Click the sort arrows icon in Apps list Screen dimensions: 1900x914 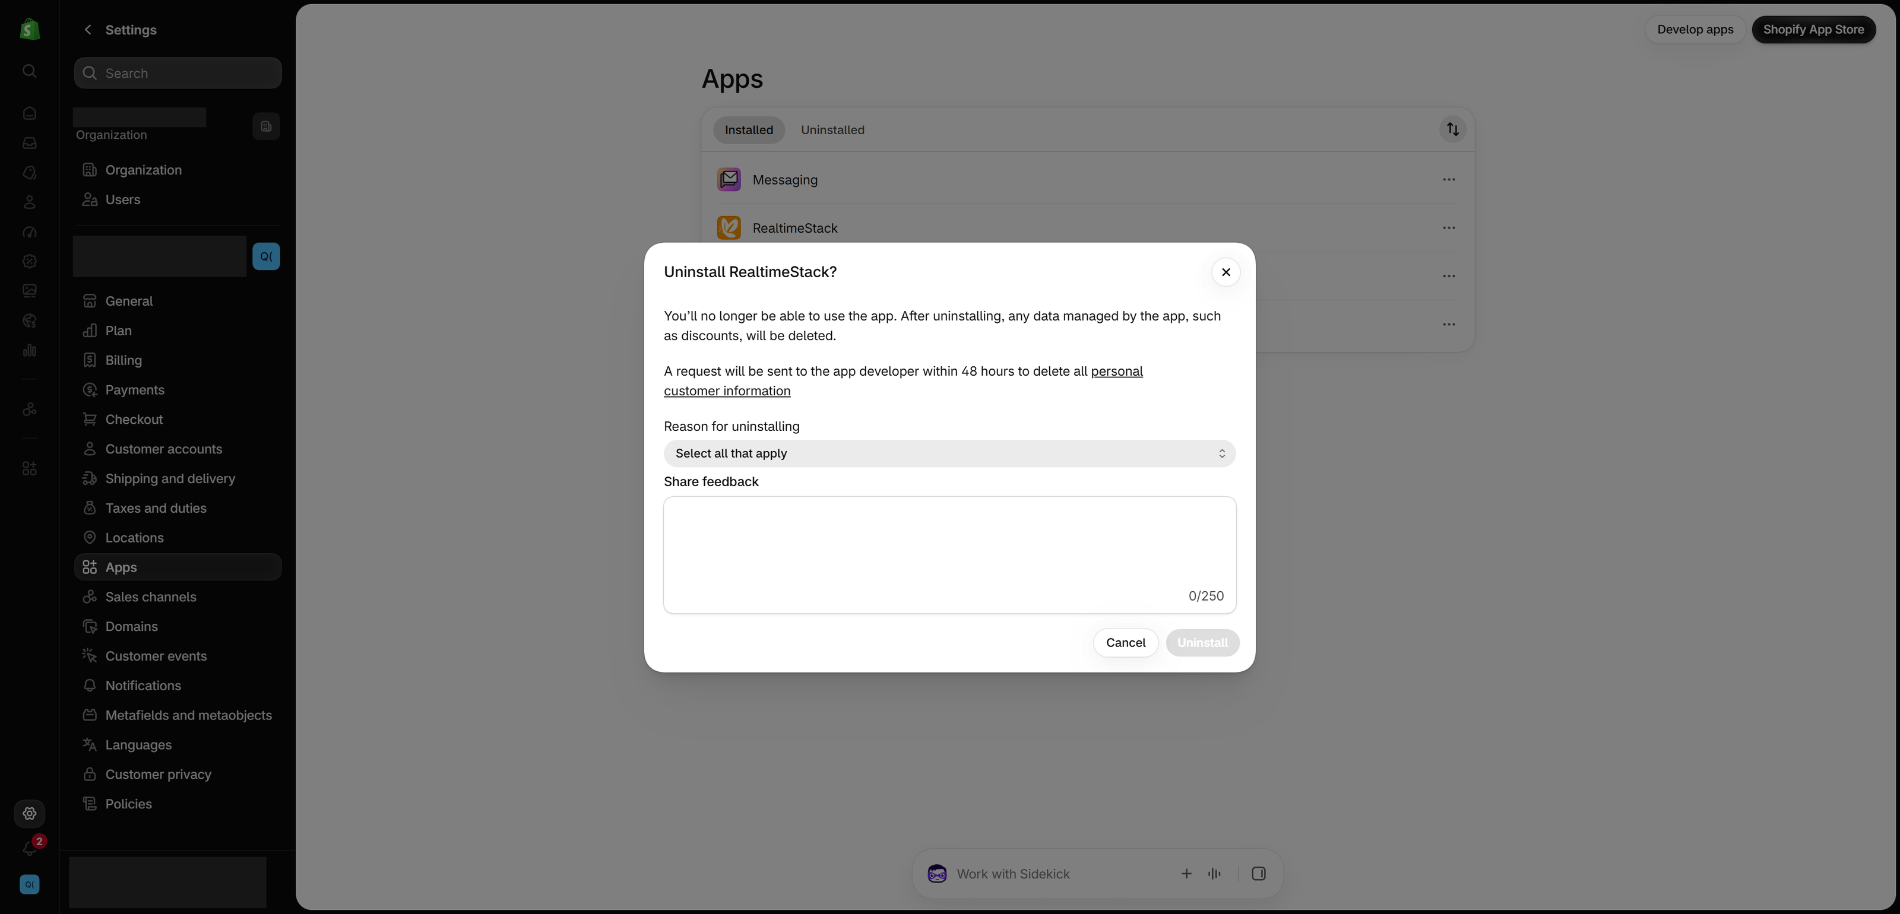pyautogui.click(x=1452, y=129)
